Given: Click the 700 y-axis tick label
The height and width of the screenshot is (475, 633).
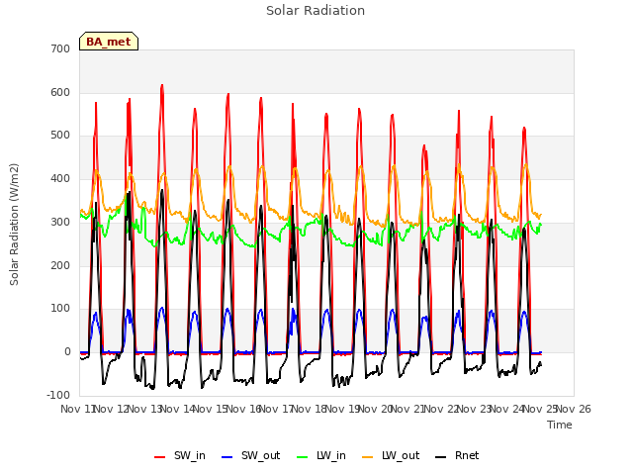Looking at the screenshot, I should [x=60, y=48].
